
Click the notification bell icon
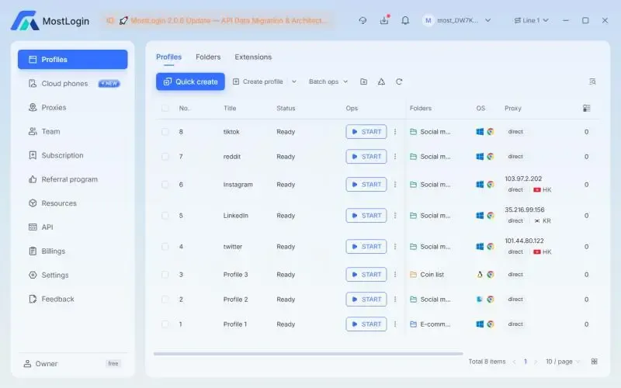405,20
